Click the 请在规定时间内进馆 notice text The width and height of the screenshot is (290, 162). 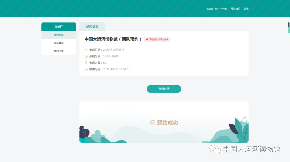pyautogui.click(x=159, y=39)
